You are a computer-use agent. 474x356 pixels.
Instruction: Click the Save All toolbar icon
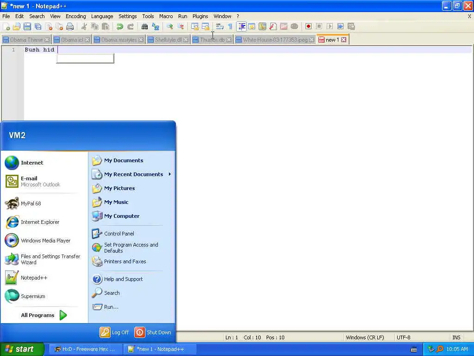point(38,26)
